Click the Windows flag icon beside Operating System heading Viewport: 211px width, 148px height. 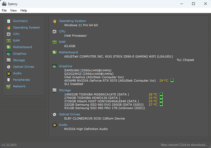(x=55, y=21)
